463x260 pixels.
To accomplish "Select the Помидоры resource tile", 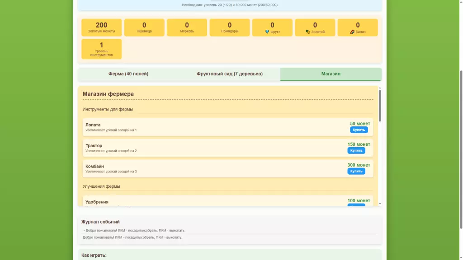I will (230, 28).
